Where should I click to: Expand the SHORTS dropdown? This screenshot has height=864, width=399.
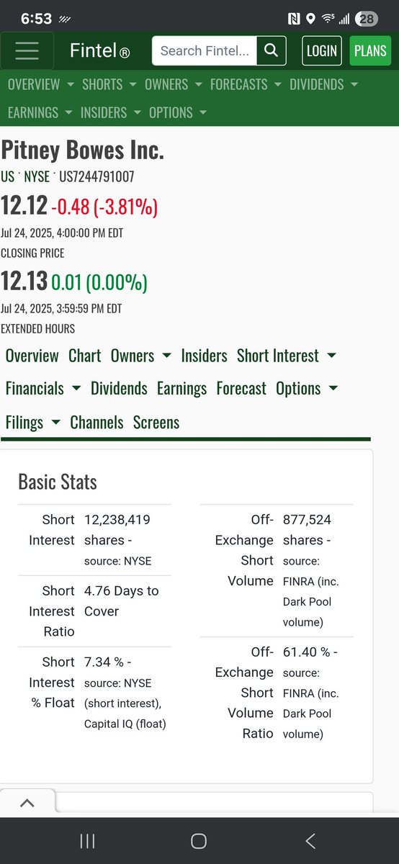point(109,84)
